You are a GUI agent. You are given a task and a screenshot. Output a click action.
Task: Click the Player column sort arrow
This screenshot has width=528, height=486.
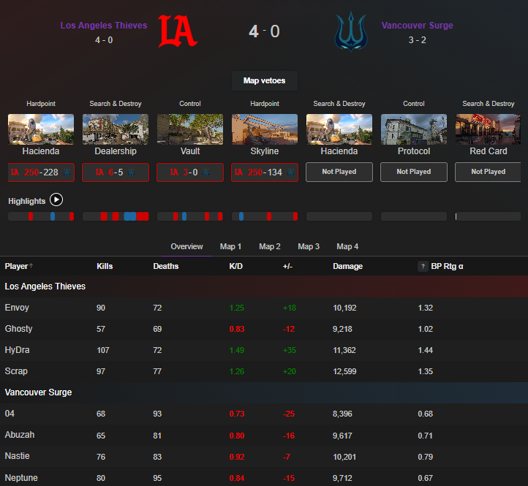31,265
